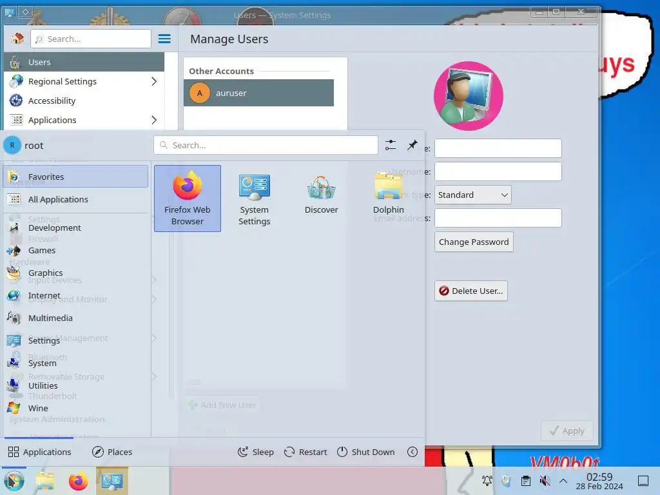Open Firefox from the taskbar
Image resolution: width=660 pixels, height=495 pixels.
tap(78, 481)
